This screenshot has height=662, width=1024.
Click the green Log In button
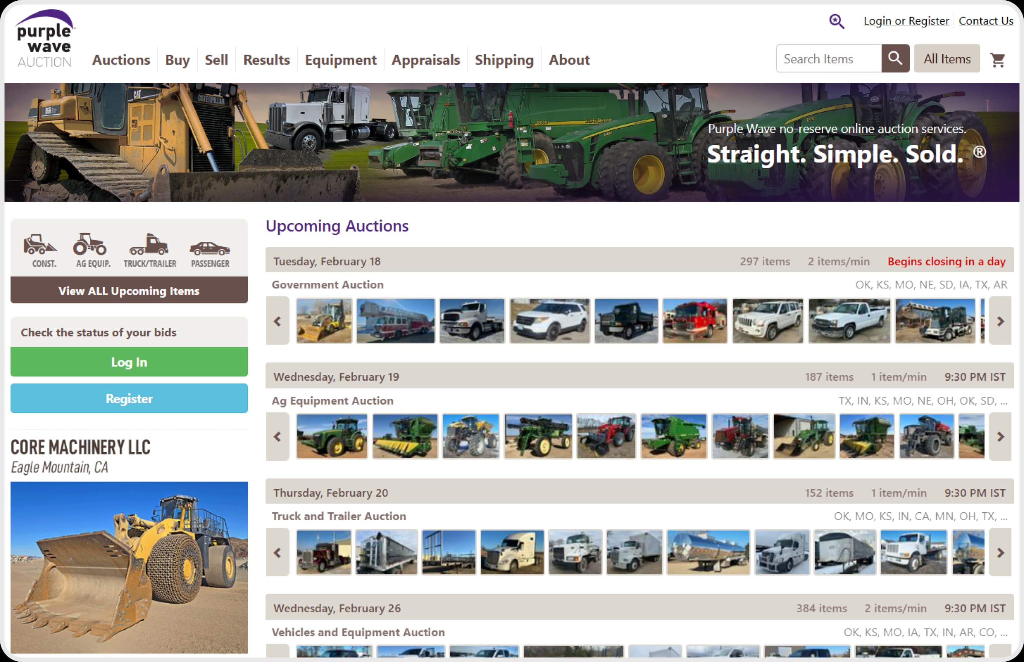point(129,362)
